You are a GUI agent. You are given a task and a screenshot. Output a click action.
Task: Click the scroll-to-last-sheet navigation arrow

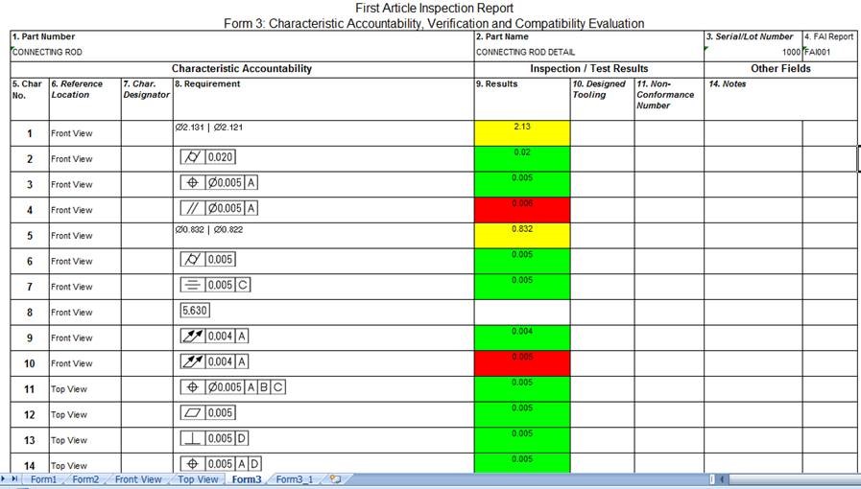(x=14, y=479)
